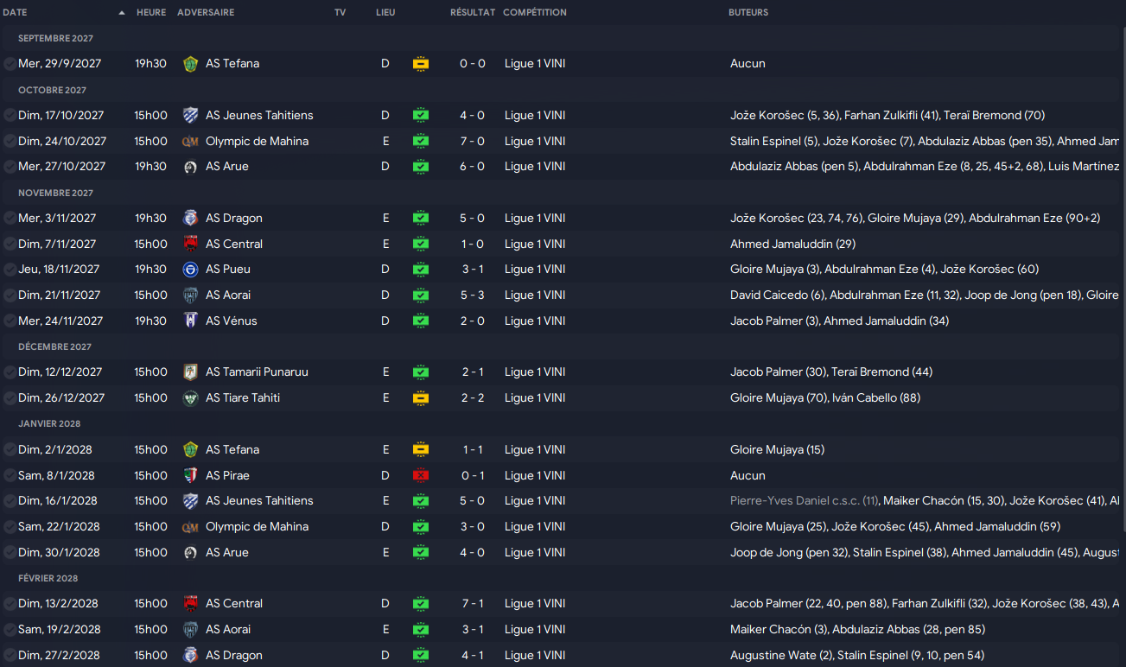This screenshot has width=1126, height=667.
Task: Click the AS Tiare Tahiti club logo
Action: coord(191,397)
